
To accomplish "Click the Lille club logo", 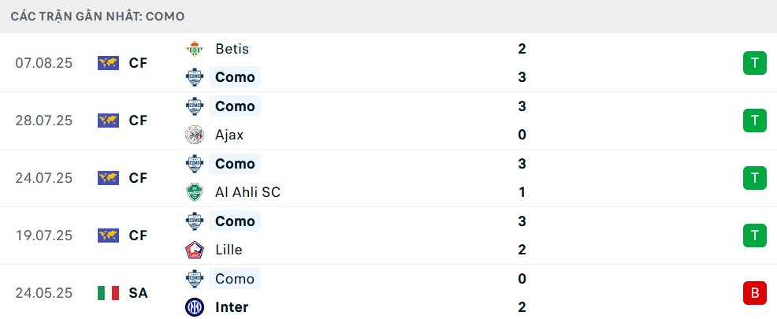I will (x=194, y=250).
